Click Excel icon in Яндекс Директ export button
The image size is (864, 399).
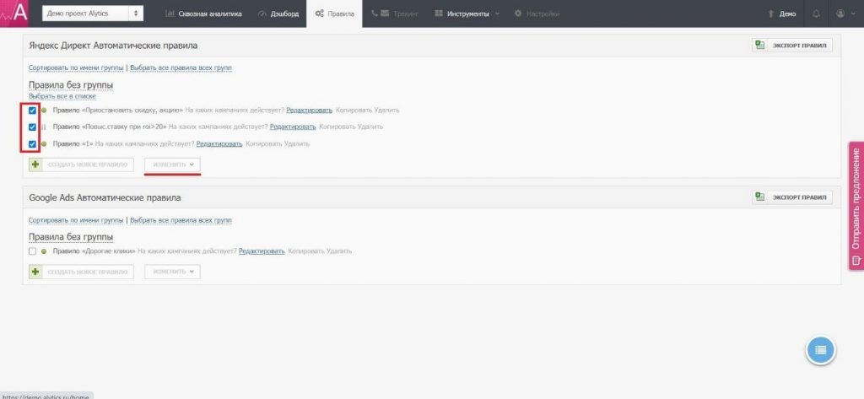760,46
